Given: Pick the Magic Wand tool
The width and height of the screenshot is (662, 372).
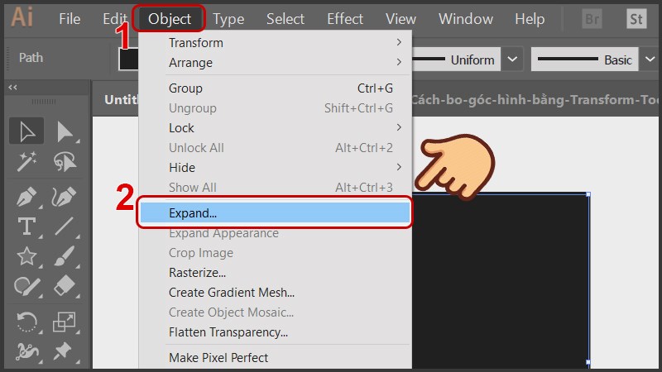Looking at the screenshot, I should click(x=27, y=163).
